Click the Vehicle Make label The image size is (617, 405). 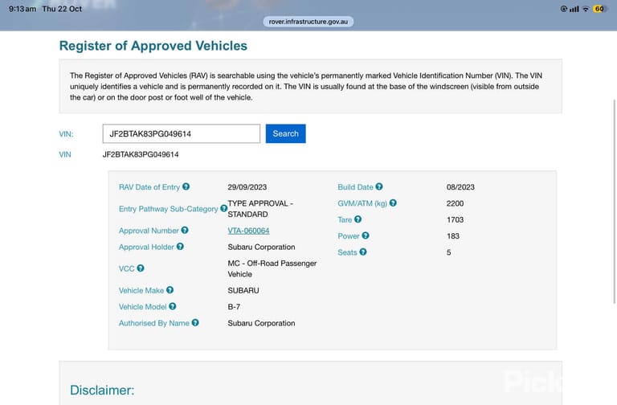141,290
